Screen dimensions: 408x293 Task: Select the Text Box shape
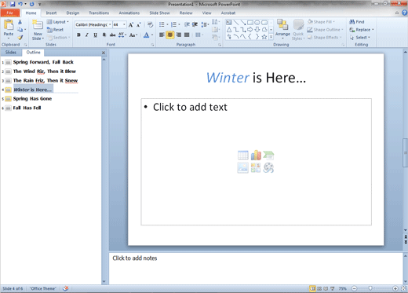(x=229, y=23)
